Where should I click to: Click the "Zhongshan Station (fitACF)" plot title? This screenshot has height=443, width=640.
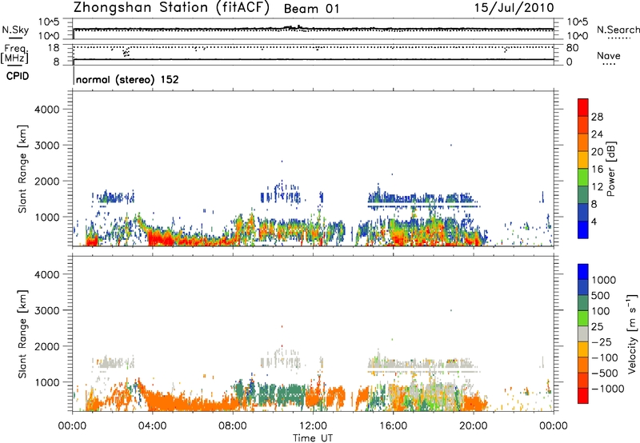point(171,8)
